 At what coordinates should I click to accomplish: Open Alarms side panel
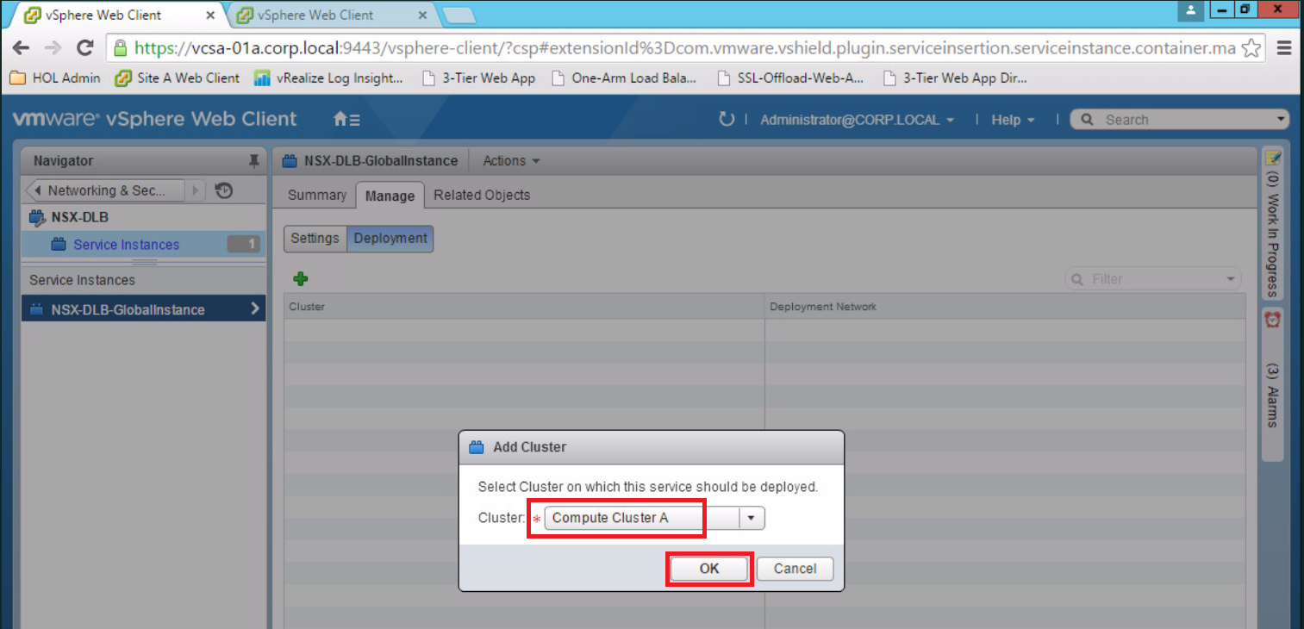click(x=1273, y=383)
